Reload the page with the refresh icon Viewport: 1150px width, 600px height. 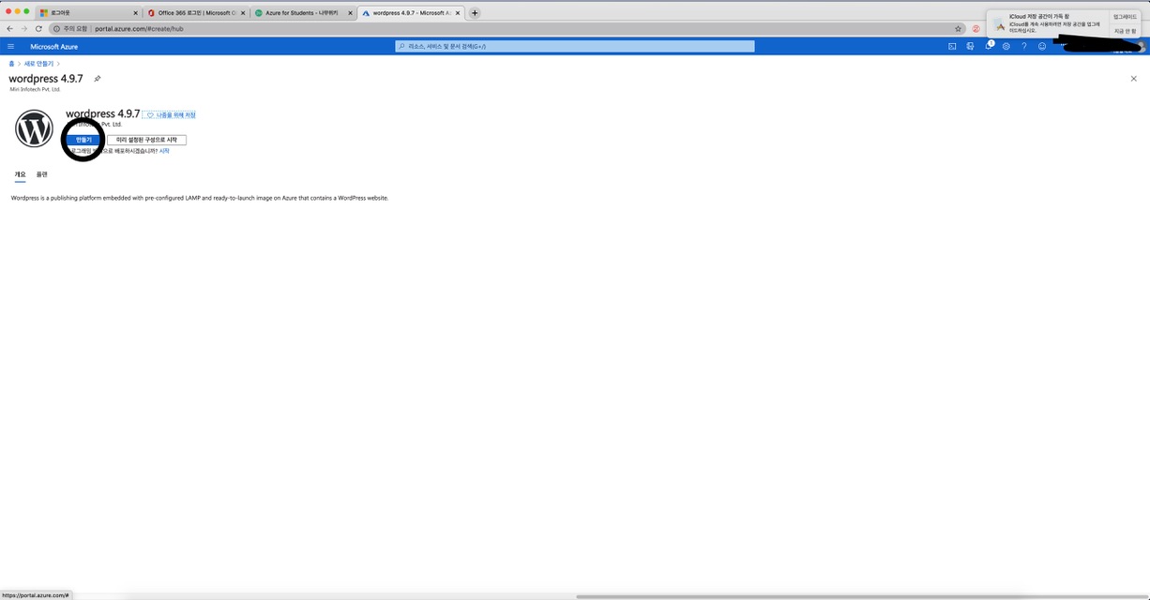[x=38, y=29]
